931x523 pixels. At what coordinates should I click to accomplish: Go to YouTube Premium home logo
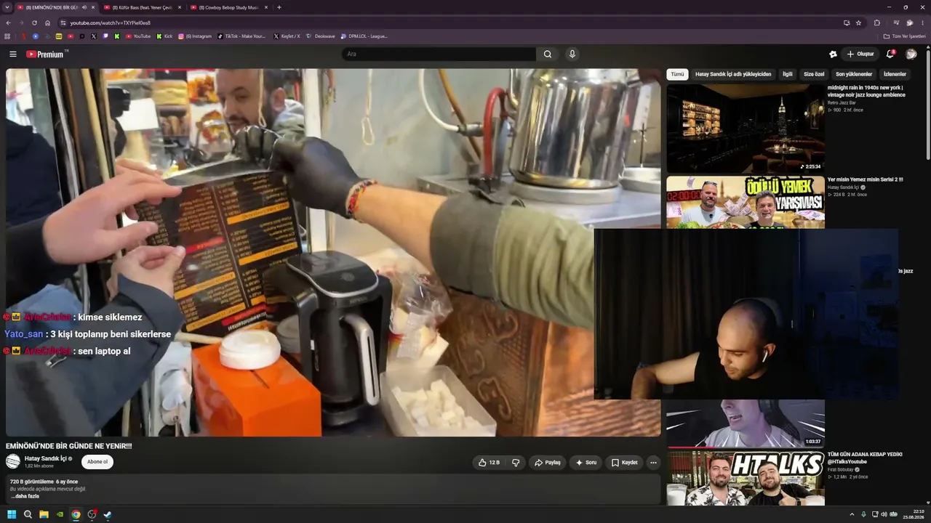coord(46,54)
